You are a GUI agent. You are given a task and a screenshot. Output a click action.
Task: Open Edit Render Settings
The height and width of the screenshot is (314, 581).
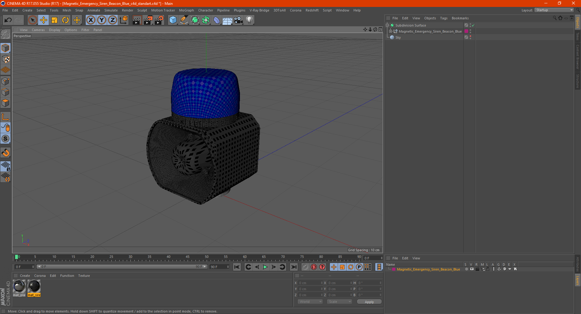click(159, 20)
